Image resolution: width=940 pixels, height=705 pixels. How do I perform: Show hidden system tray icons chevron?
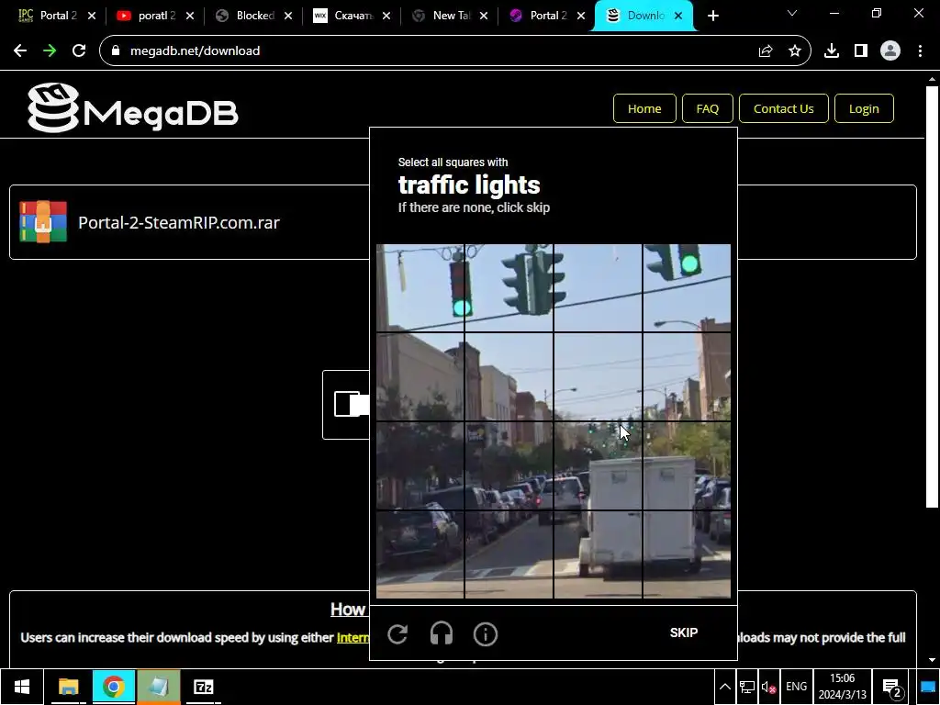(x=725, y=687)
